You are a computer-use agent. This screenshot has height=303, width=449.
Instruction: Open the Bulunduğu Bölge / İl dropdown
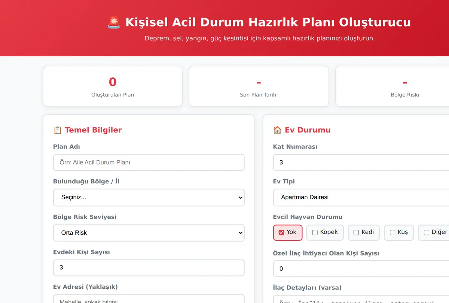[149, 197]
